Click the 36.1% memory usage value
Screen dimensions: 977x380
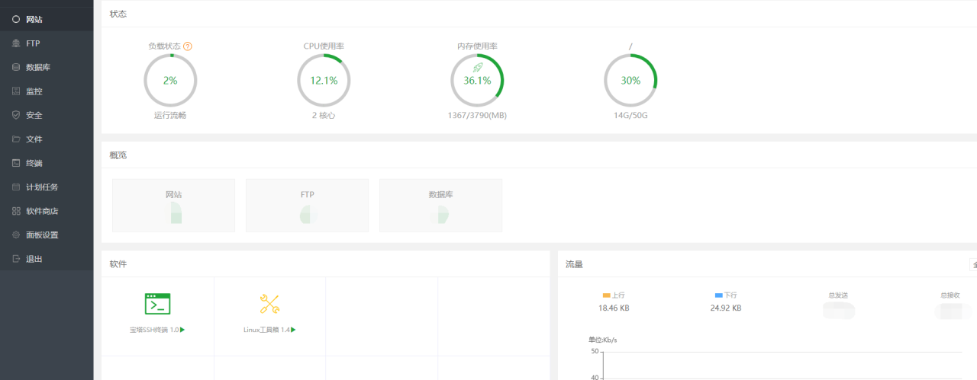(x=477, y=80)
